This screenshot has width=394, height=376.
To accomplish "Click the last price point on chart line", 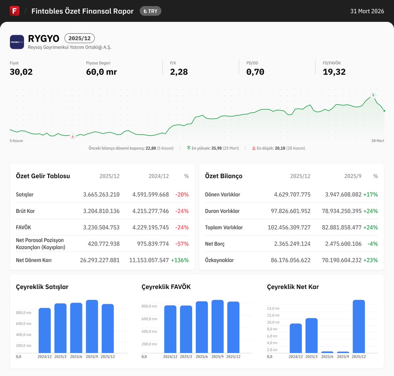I will (384, 111).
